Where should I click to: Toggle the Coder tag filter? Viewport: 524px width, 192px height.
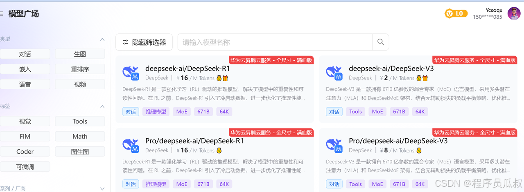click(x=25, y=152)
